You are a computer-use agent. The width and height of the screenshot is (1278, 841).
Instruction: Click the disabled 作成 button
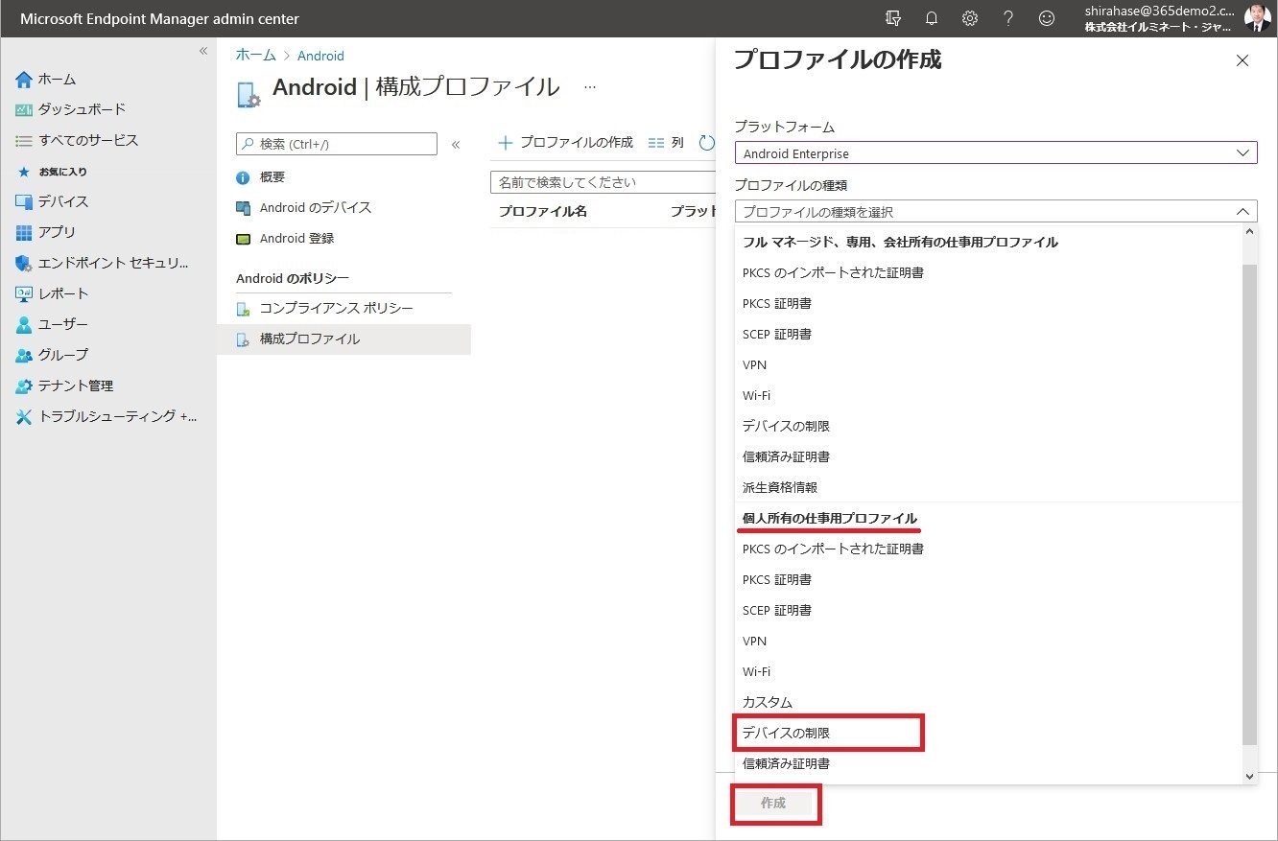[773, 804]
